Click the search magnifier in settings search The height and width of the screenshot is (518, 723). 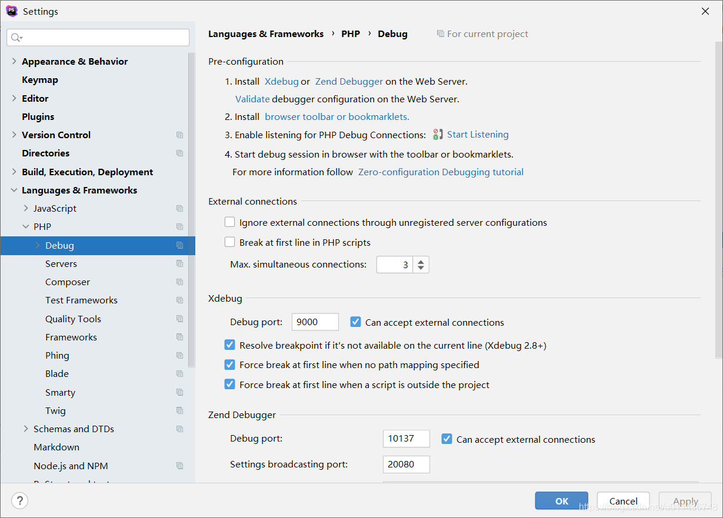pyautogui.click(x=16, y=37)
